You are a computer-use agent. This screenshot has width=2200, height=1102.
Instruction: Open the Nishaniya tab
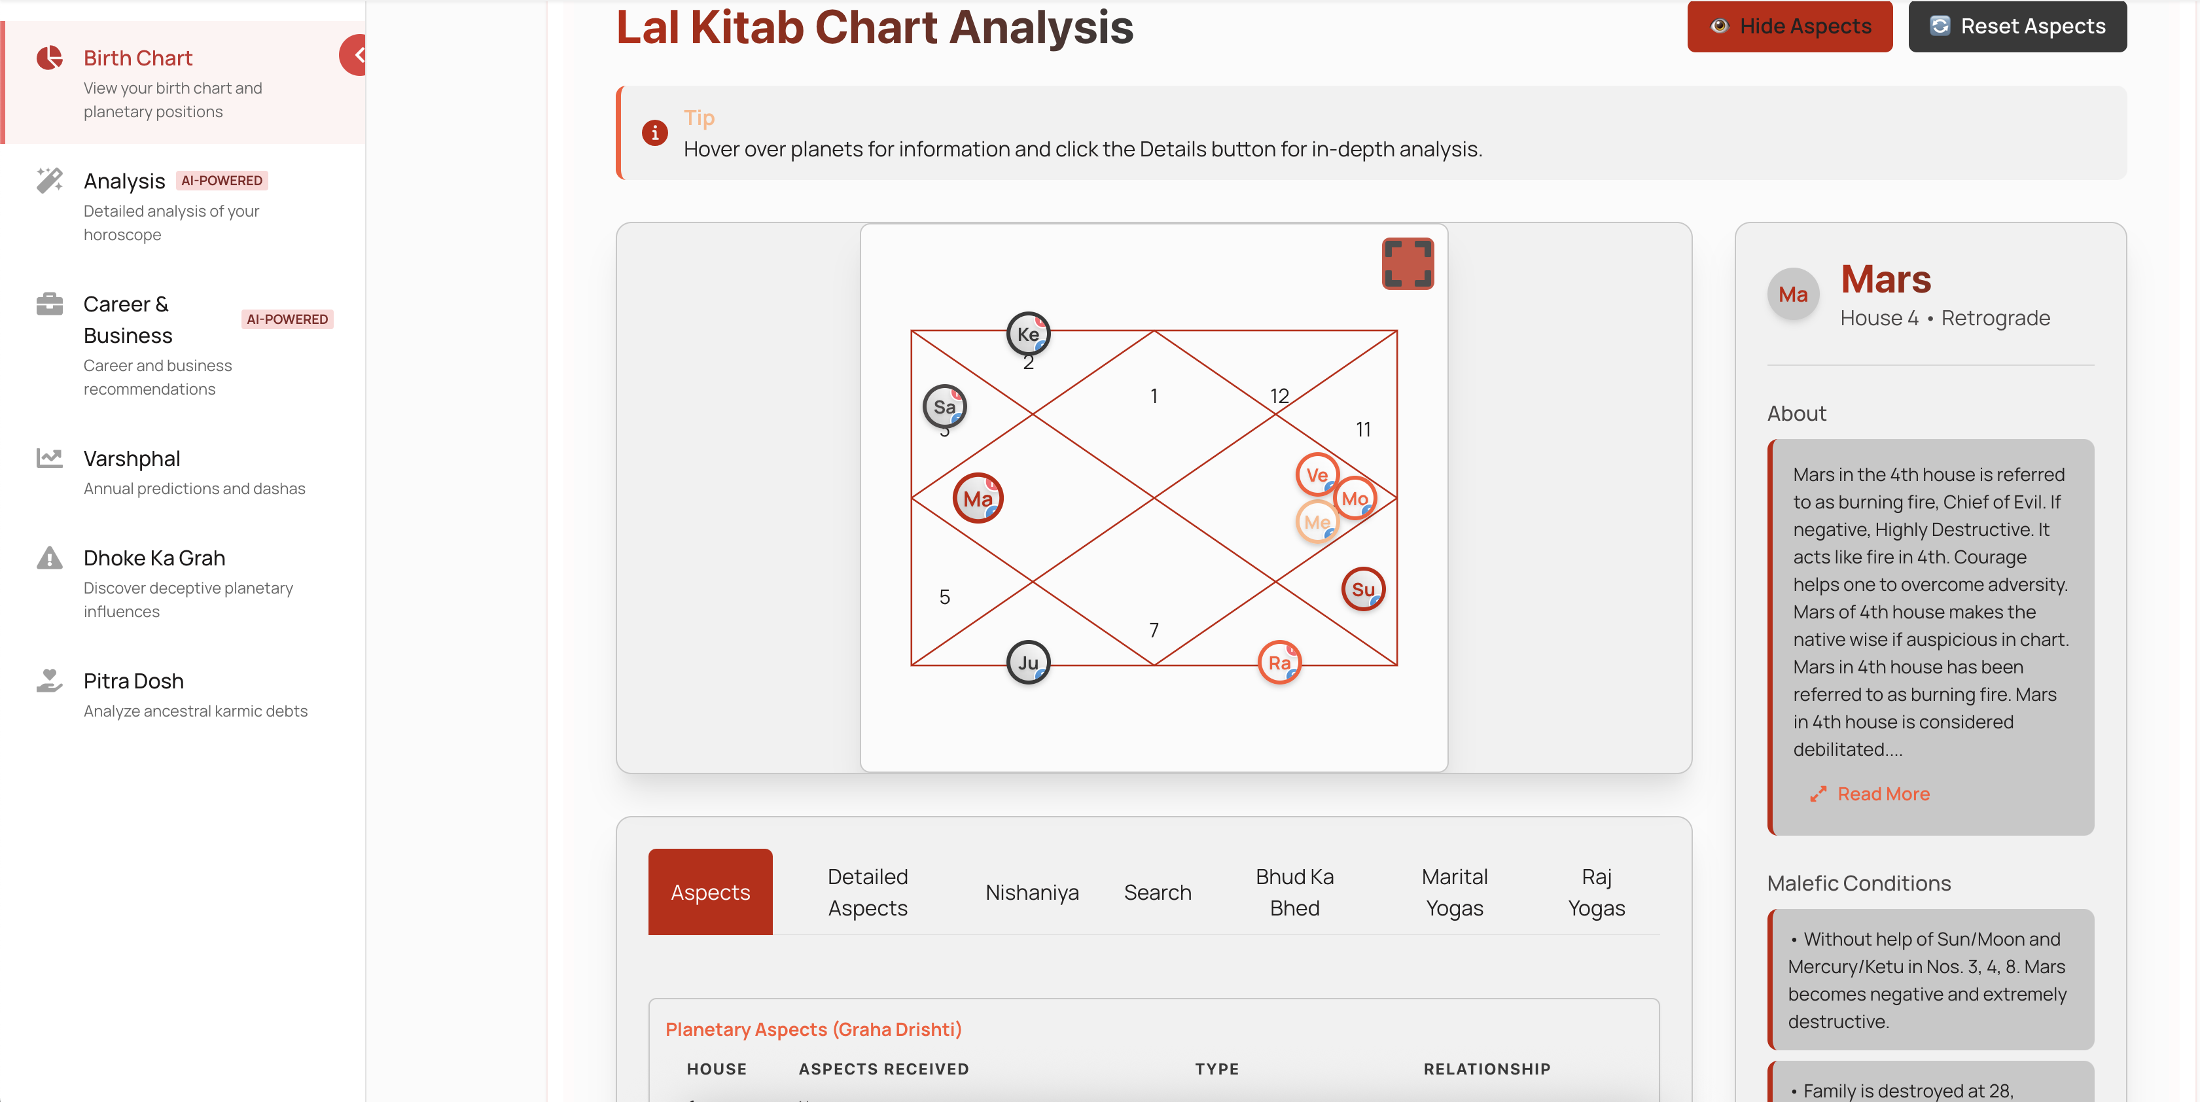(1032, 892)
